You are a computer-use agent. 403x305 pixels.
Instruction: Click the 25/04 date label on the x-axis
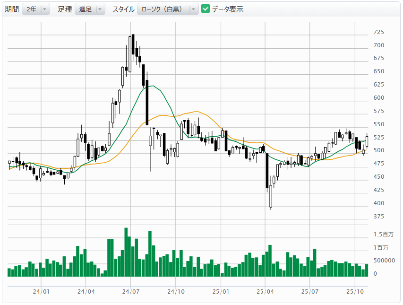click(x=265, y=292)
